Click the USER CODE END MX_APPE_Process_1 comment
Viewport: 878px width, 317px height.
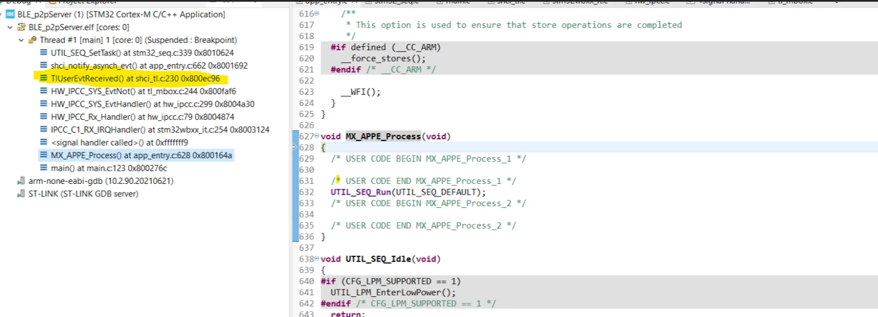point(423,181)
